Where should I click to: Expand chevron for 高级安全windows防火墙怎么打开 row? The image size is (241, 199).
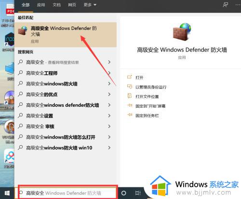pyautogui.click(x=109, y=137)
